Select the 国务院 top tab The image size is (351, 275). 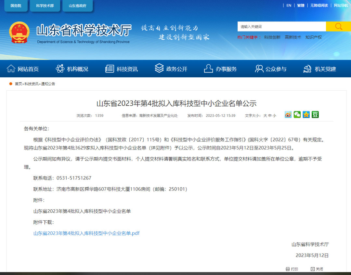(16, 6)
